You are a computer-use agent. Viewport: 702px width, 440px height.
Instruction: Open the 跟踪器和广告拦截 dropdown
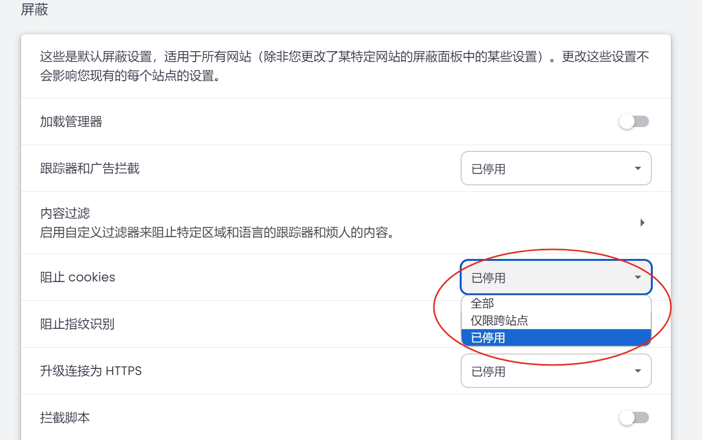pos(556,168)
